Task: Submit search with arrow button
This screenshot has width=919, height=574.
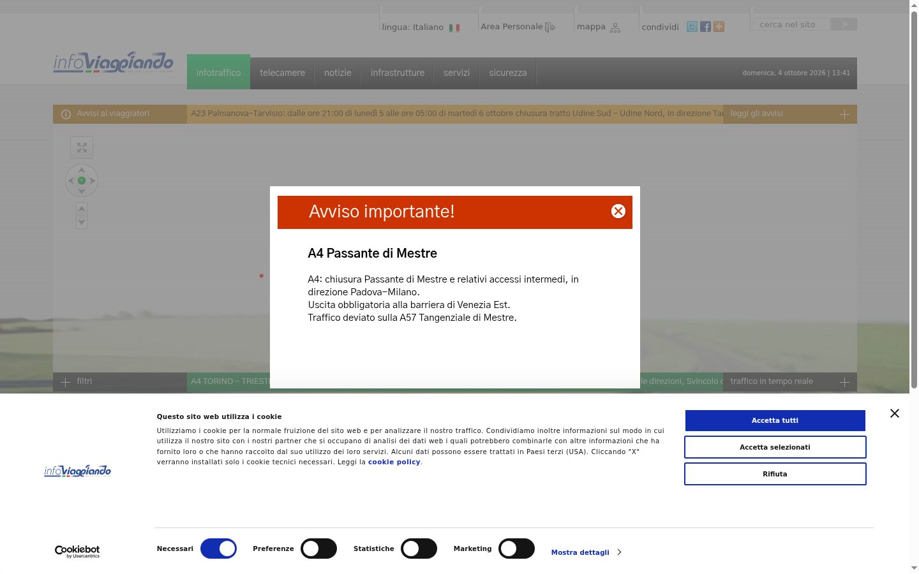Action: 844,24
